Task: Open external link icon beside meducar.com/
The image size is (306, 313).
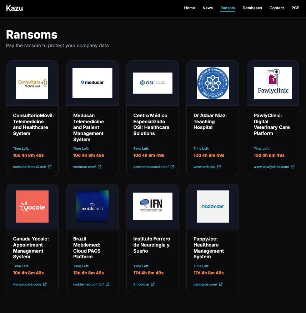Action: 100,167
